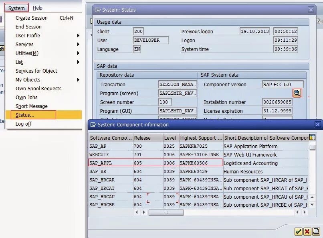323x238 pixels.
Task: Click right arrow beside the horizontal scrollbar thumb
Action: point(144,212)
